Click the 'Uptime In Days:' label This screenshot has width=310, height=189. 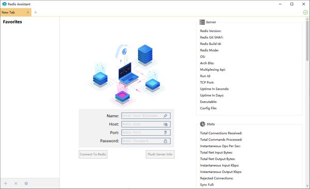pos(212,96)
